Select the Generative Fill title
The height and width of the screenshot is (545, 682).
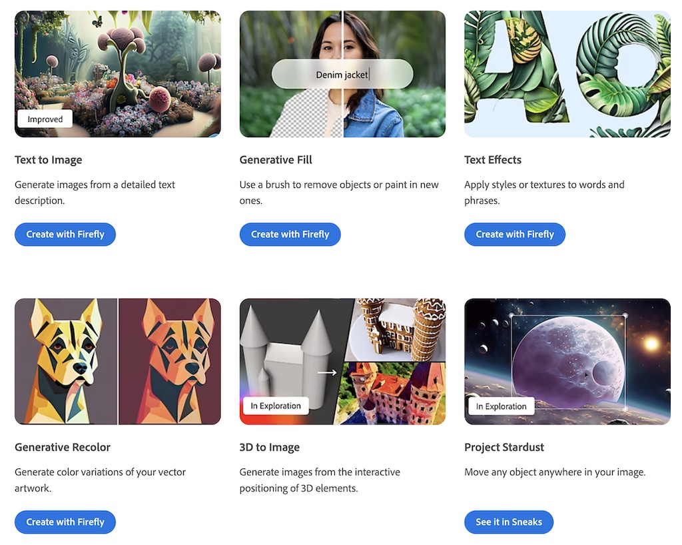tap(276, 160)
